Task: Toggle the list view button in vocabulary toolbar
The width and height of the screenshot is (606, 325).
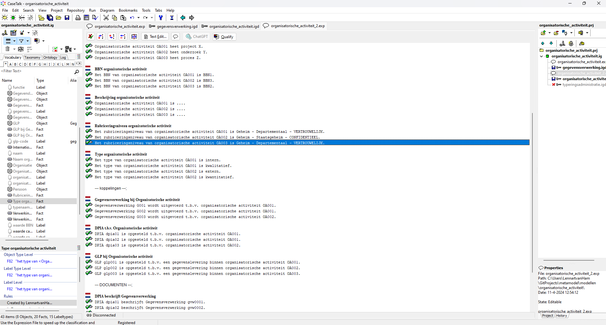Action: [x=8, y=41]
